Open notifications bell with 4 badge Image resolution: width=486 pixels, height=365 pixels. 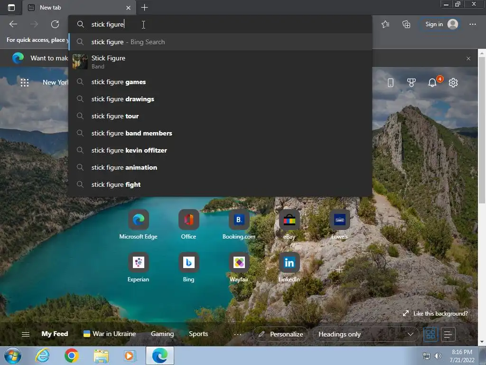pos(433,82)
